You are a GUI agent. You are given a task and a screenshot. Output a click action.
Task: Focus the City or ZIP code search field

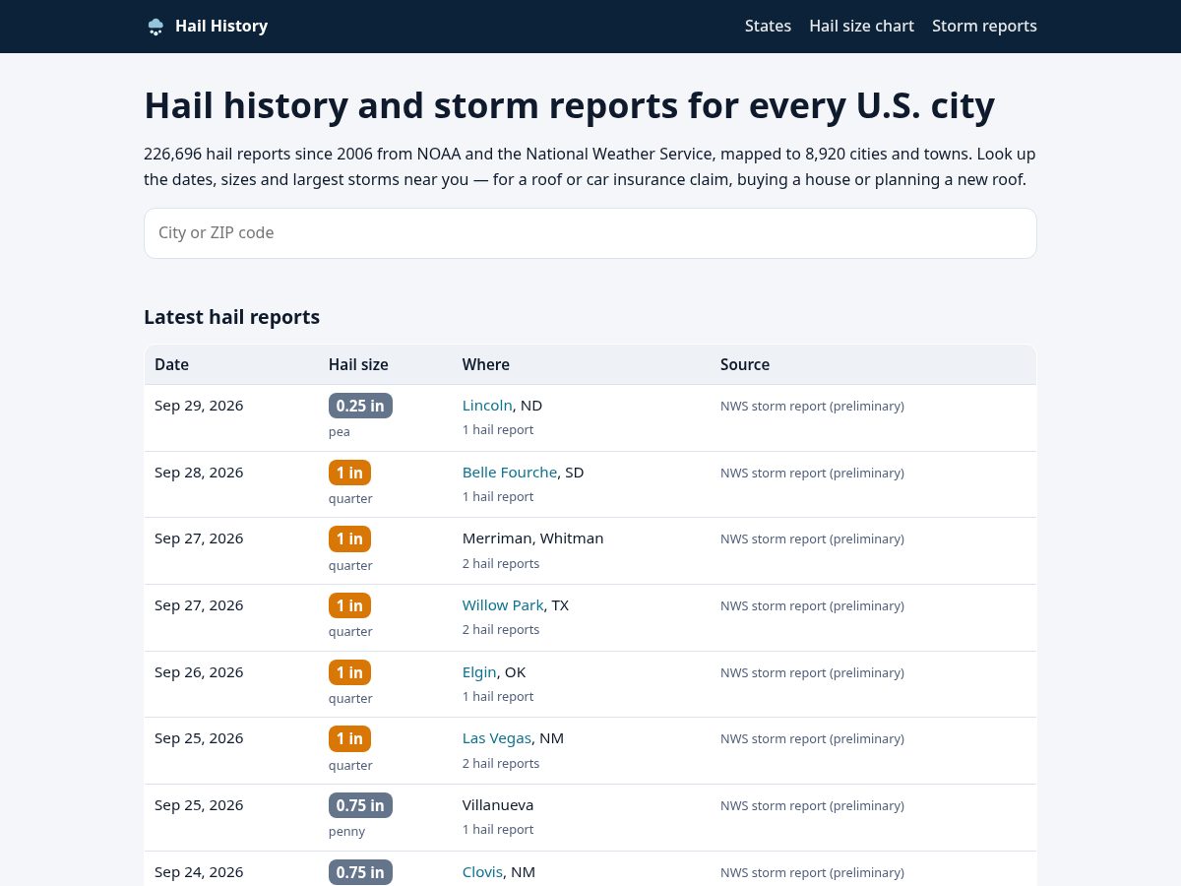tap(590, 233)
